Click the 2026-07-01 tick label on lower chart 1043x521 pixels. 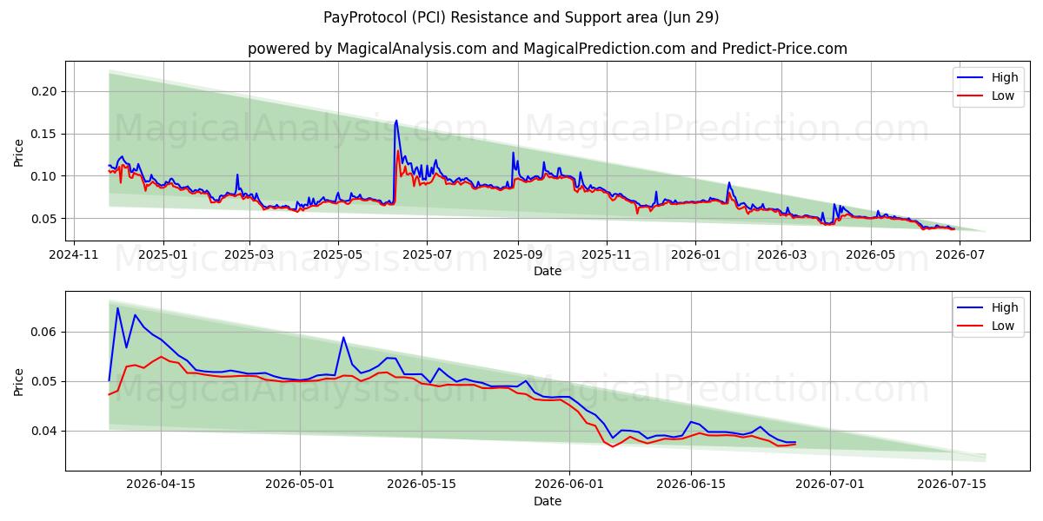[x=830, y=485]
